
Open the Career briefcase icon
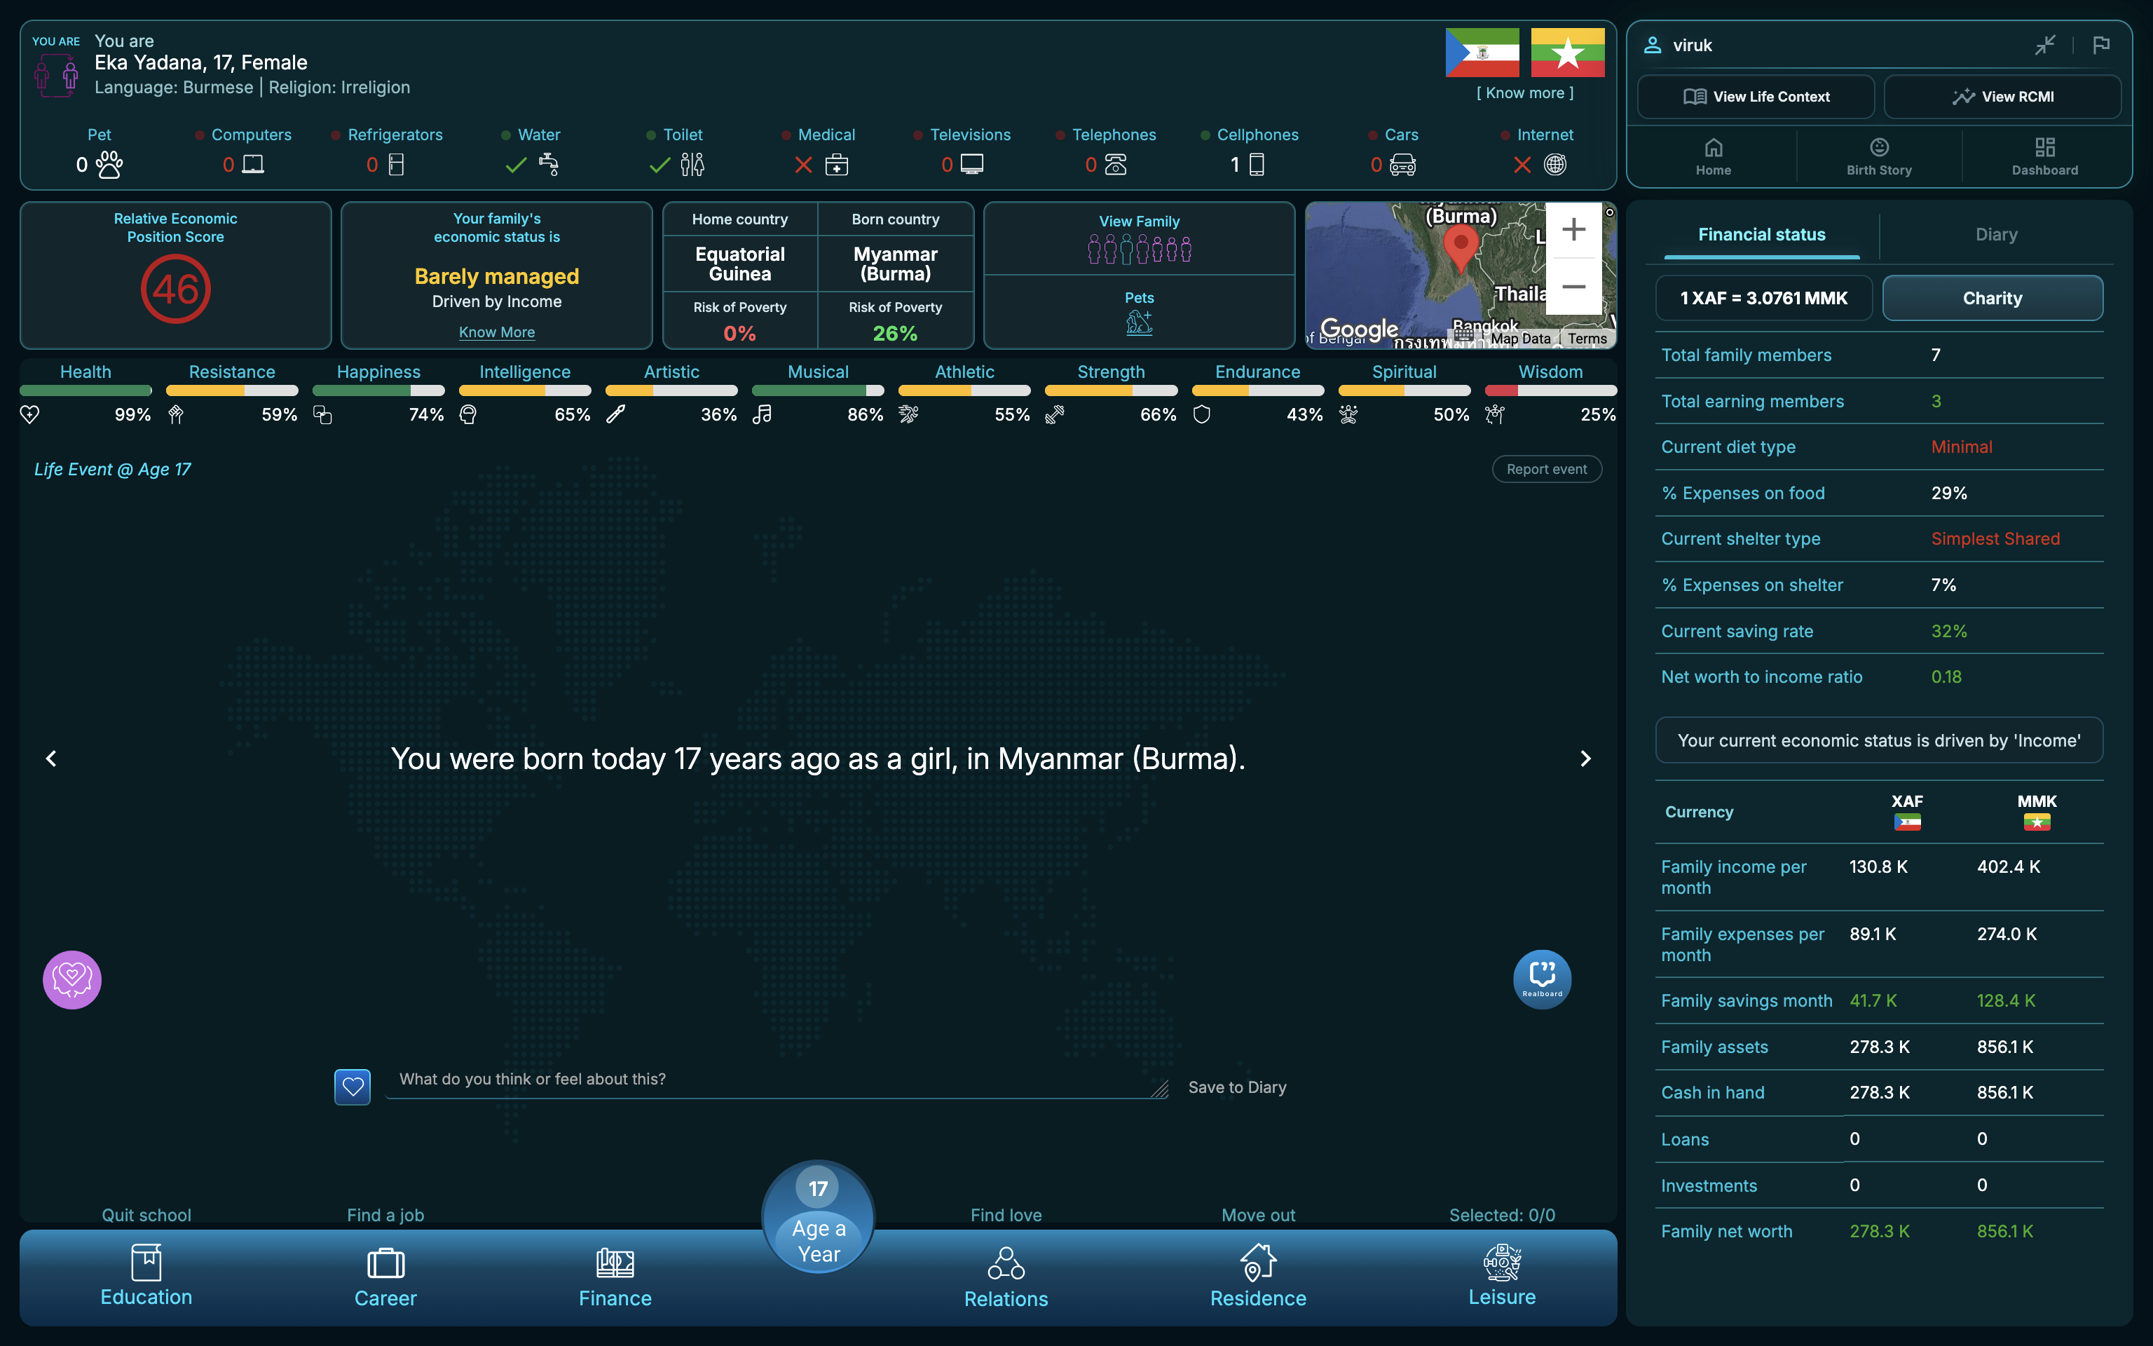coord(385,1263)
